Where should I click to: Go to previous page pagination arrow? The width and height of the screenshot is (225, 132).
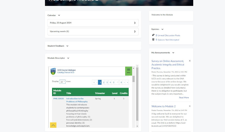tap(97, 82)
